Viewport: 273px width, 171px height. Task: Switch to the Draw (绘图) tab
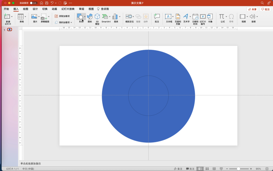pos(26,9)
